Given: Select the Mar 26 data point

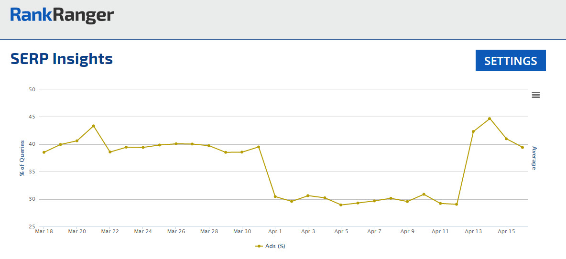Looking at the screenshot, I should coord(176,143).
